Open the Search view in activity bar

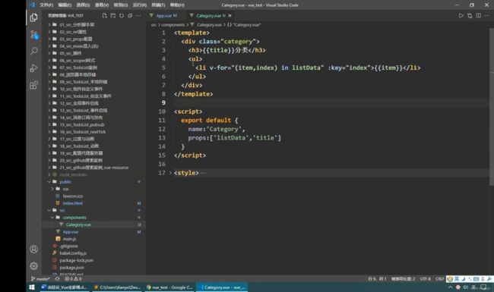(x=33, y=51)
